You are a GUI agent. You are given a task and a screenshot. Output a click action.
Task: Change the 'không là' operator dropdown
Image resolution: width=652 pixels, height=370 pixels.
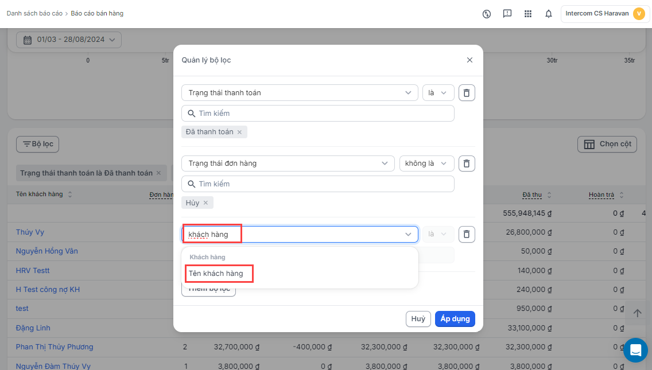pos(426,163)
